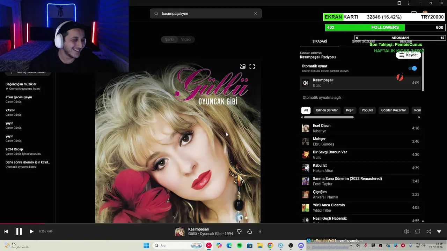Screen dimensions: 447x251
Task: Select Gözden Kaçanlar filter chip
Action: point(394,110)
